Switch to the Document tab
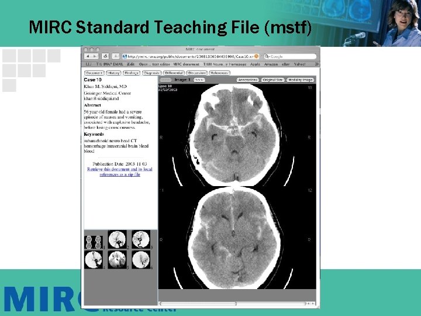 pyautogui.click(x=94, y=73)
